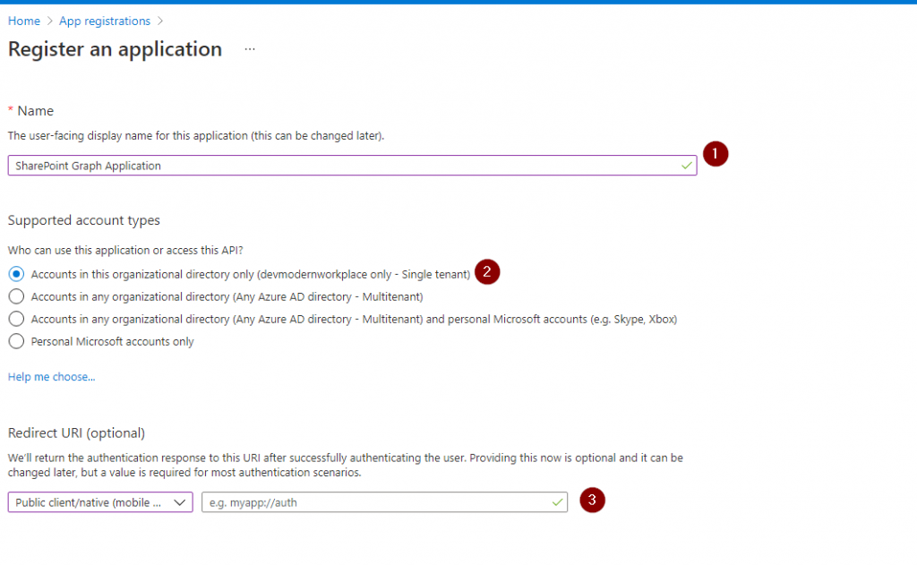917x565 pixels.
Task: Navigate to Home via the breadcrumb
Action: pos(23,21)
